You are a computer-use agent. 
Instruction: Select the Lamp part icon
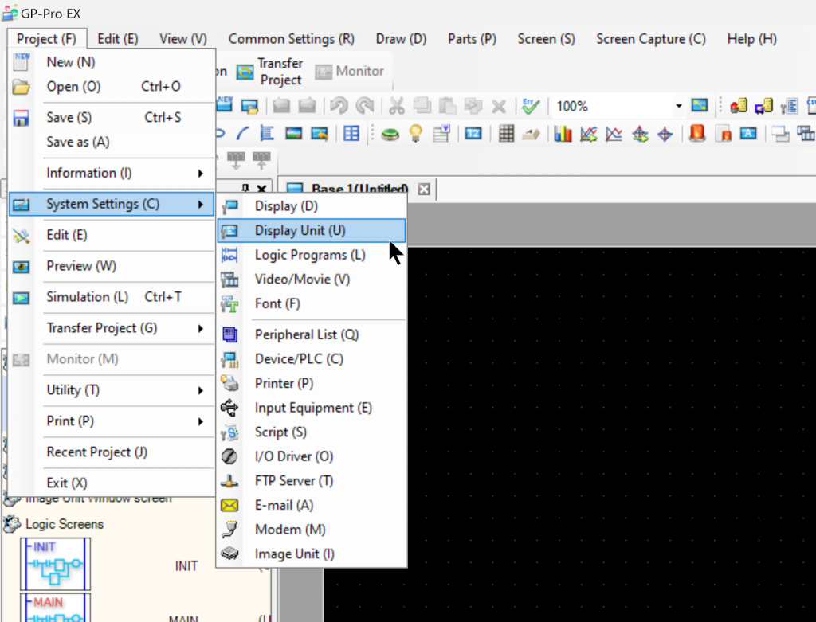(x=415, y=134)
